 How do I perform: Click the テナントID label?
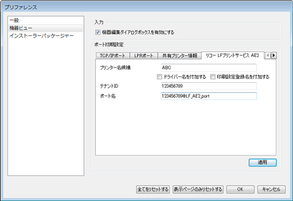pyautogui.click(x=109, y=86)
